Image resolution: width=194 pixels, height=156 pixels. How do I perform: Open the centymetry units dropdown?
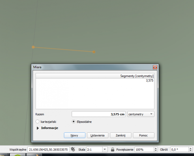click(x=141, y=114)
